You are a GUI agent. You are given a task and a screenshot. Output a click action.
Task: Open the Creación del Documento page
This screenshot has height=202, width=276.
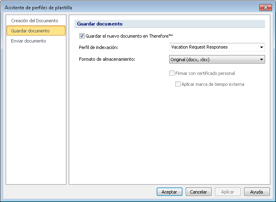(x=34, y=21)
